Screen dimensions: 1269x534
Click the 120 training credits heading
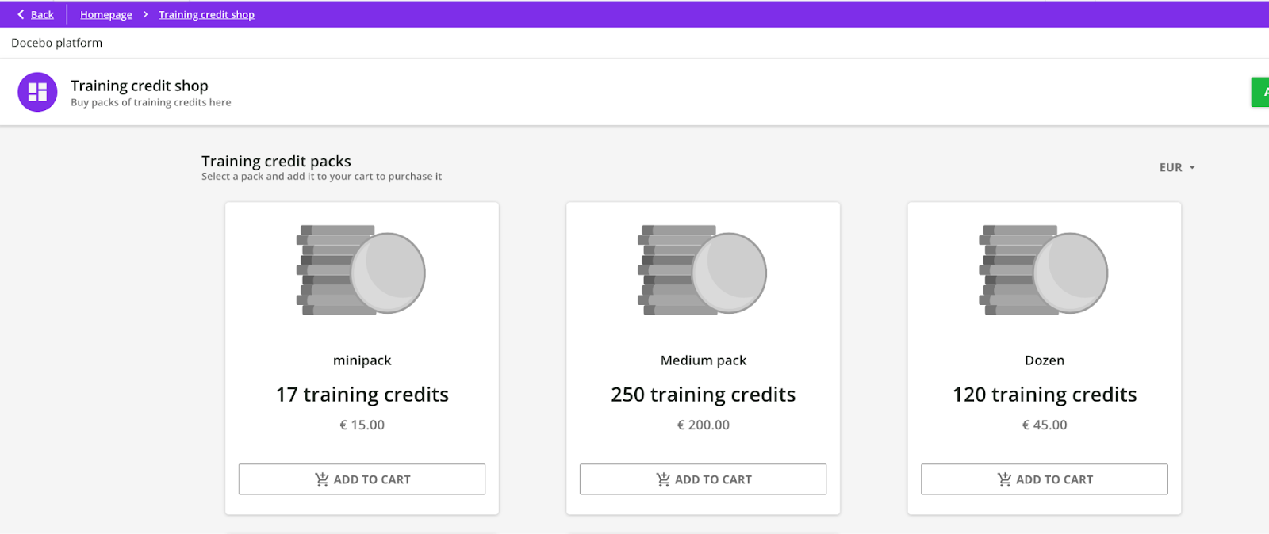[x=1044, y=395]
